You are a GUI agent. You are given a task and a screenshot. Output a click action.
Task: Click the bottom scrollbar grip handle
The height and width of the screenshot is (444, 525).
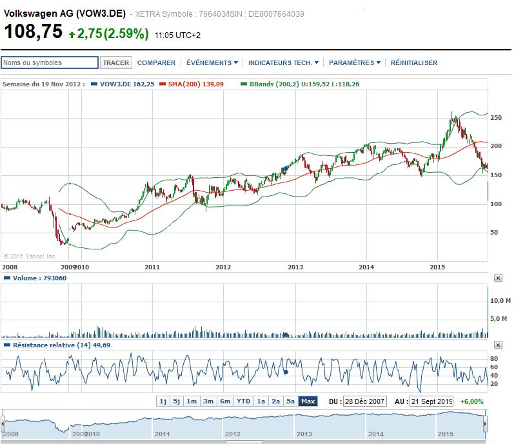coord(244,442)
